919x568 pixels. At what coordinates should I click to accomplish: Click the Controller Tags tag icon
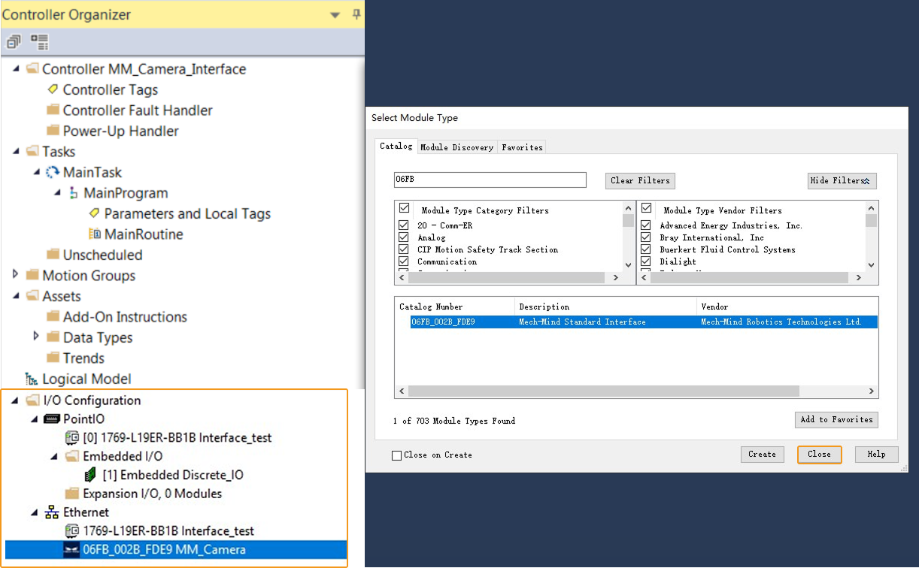[53, 89]
